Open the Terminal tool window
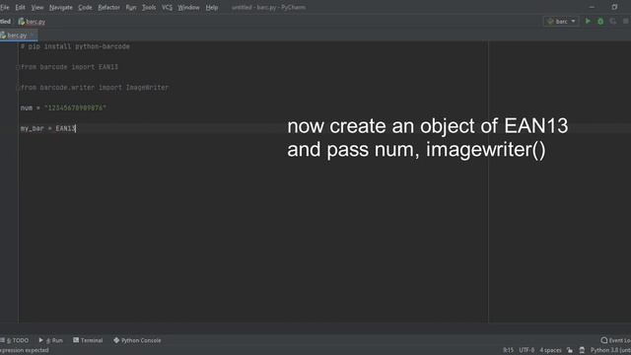631x355 pixels. pyautogui.click(x=88, y=340)
